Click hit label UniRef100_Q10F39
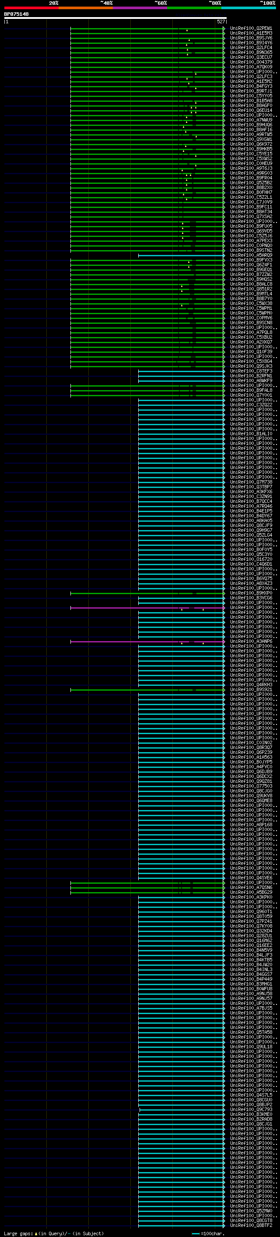Screen dimensions: 280x1237 [251, 352]
